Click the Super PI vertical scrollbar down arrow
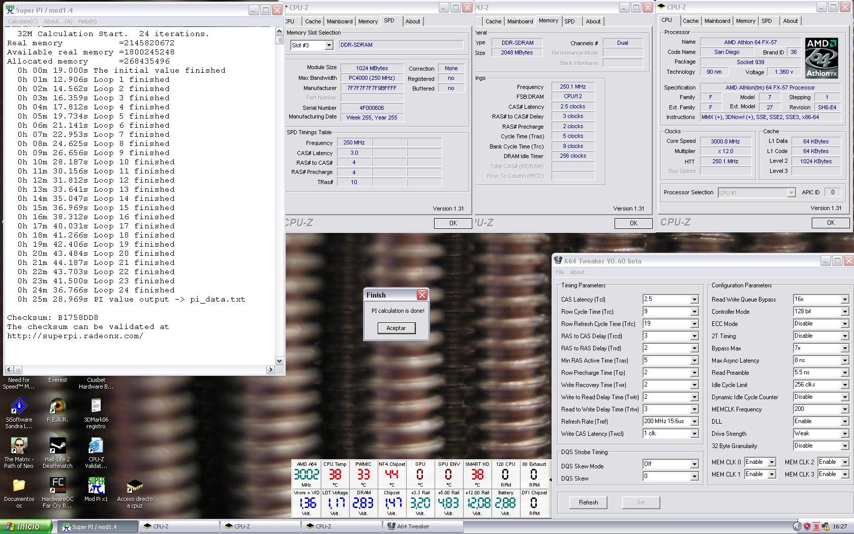This screenshot has height=534, width=854. 279,361
